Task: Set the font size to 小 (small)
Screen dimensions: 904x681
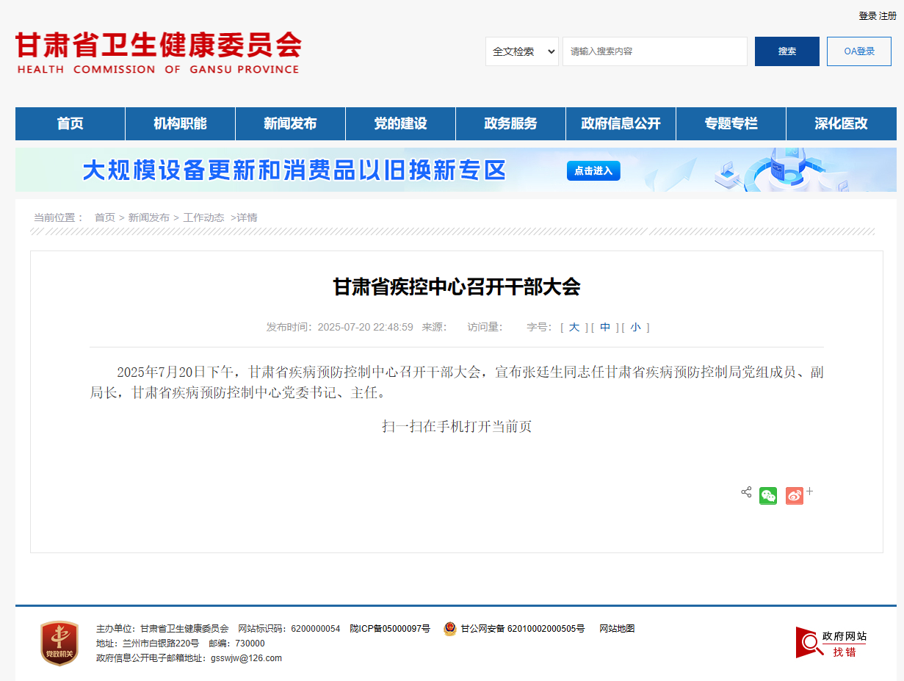Action: (x=635, y=327)
